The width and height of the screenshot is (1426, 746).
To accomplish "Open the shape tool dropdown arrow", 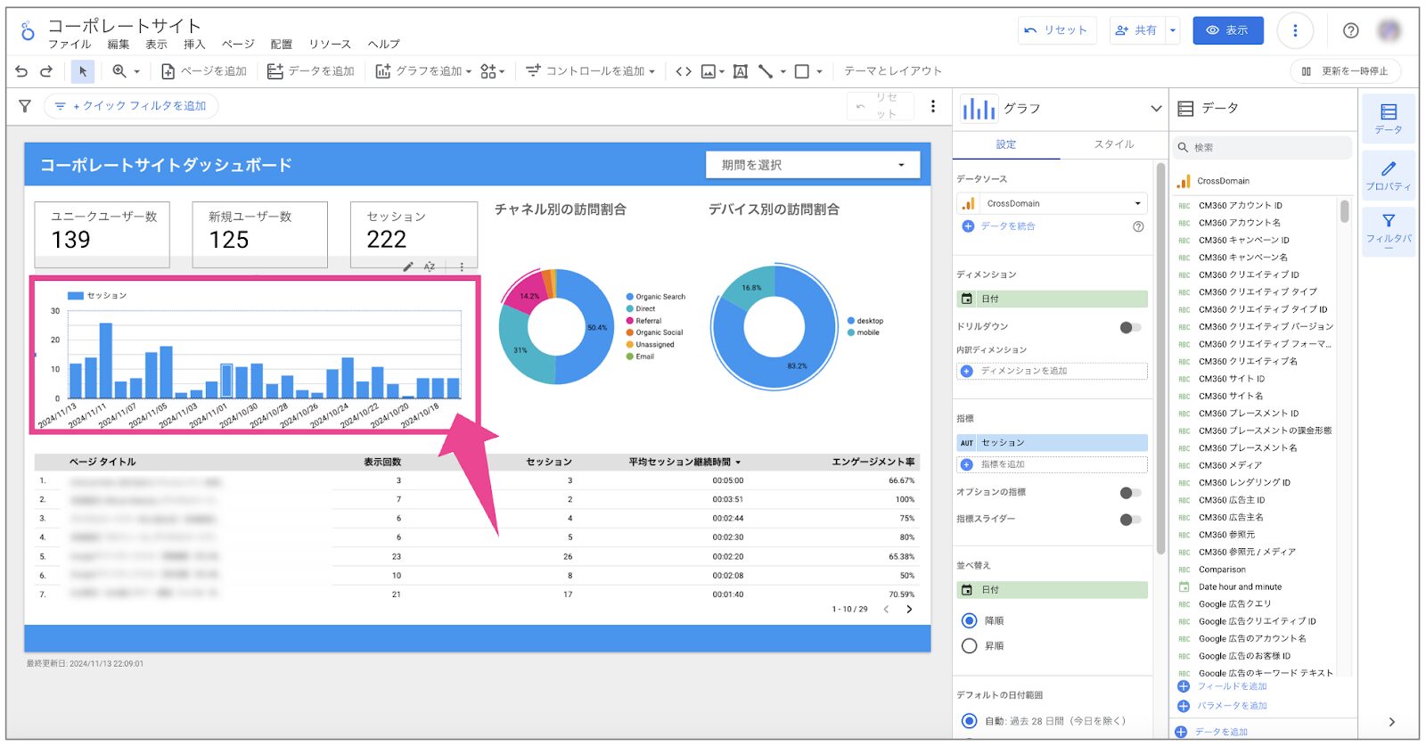I will 819,71.
